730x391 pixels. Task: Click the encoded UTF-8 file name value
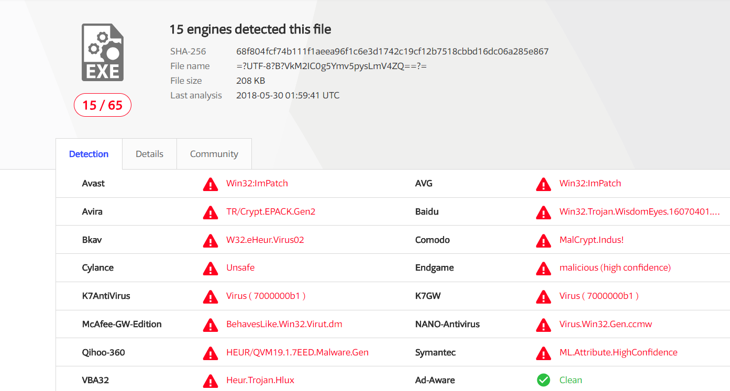[x=331, y=66]
